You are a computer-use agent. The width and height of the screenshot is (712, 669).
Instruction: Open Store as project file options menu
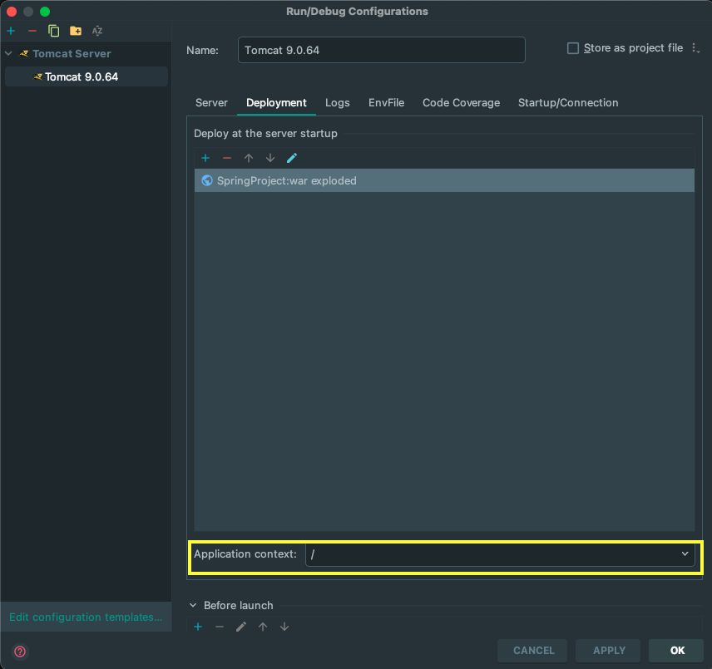(695, 48)
